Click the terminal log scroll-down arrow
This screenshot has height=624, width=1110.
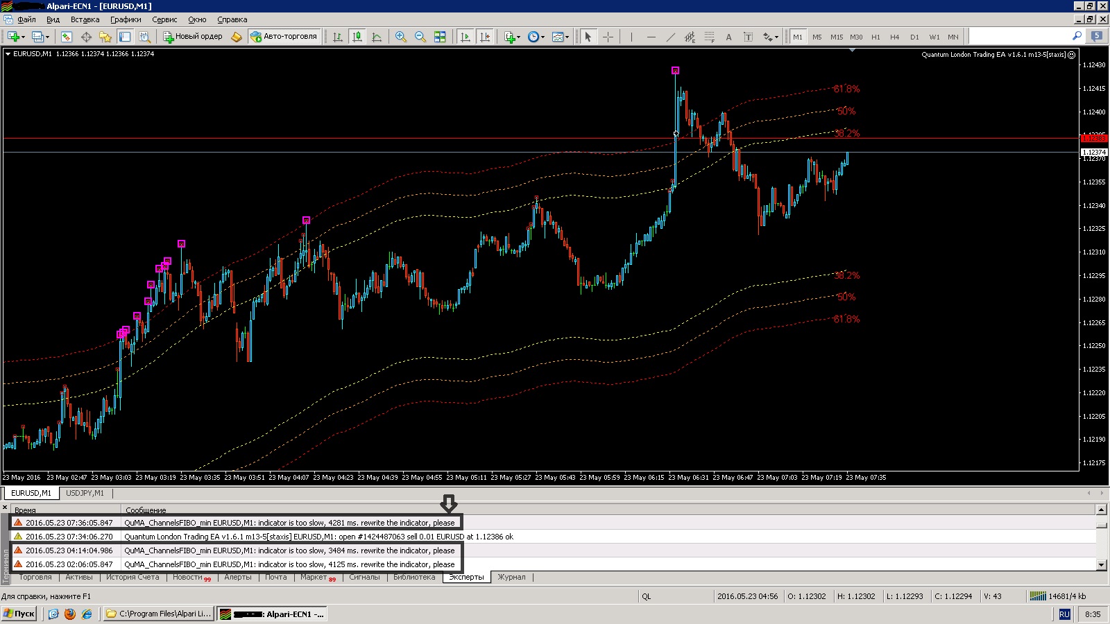point(1101,564)
